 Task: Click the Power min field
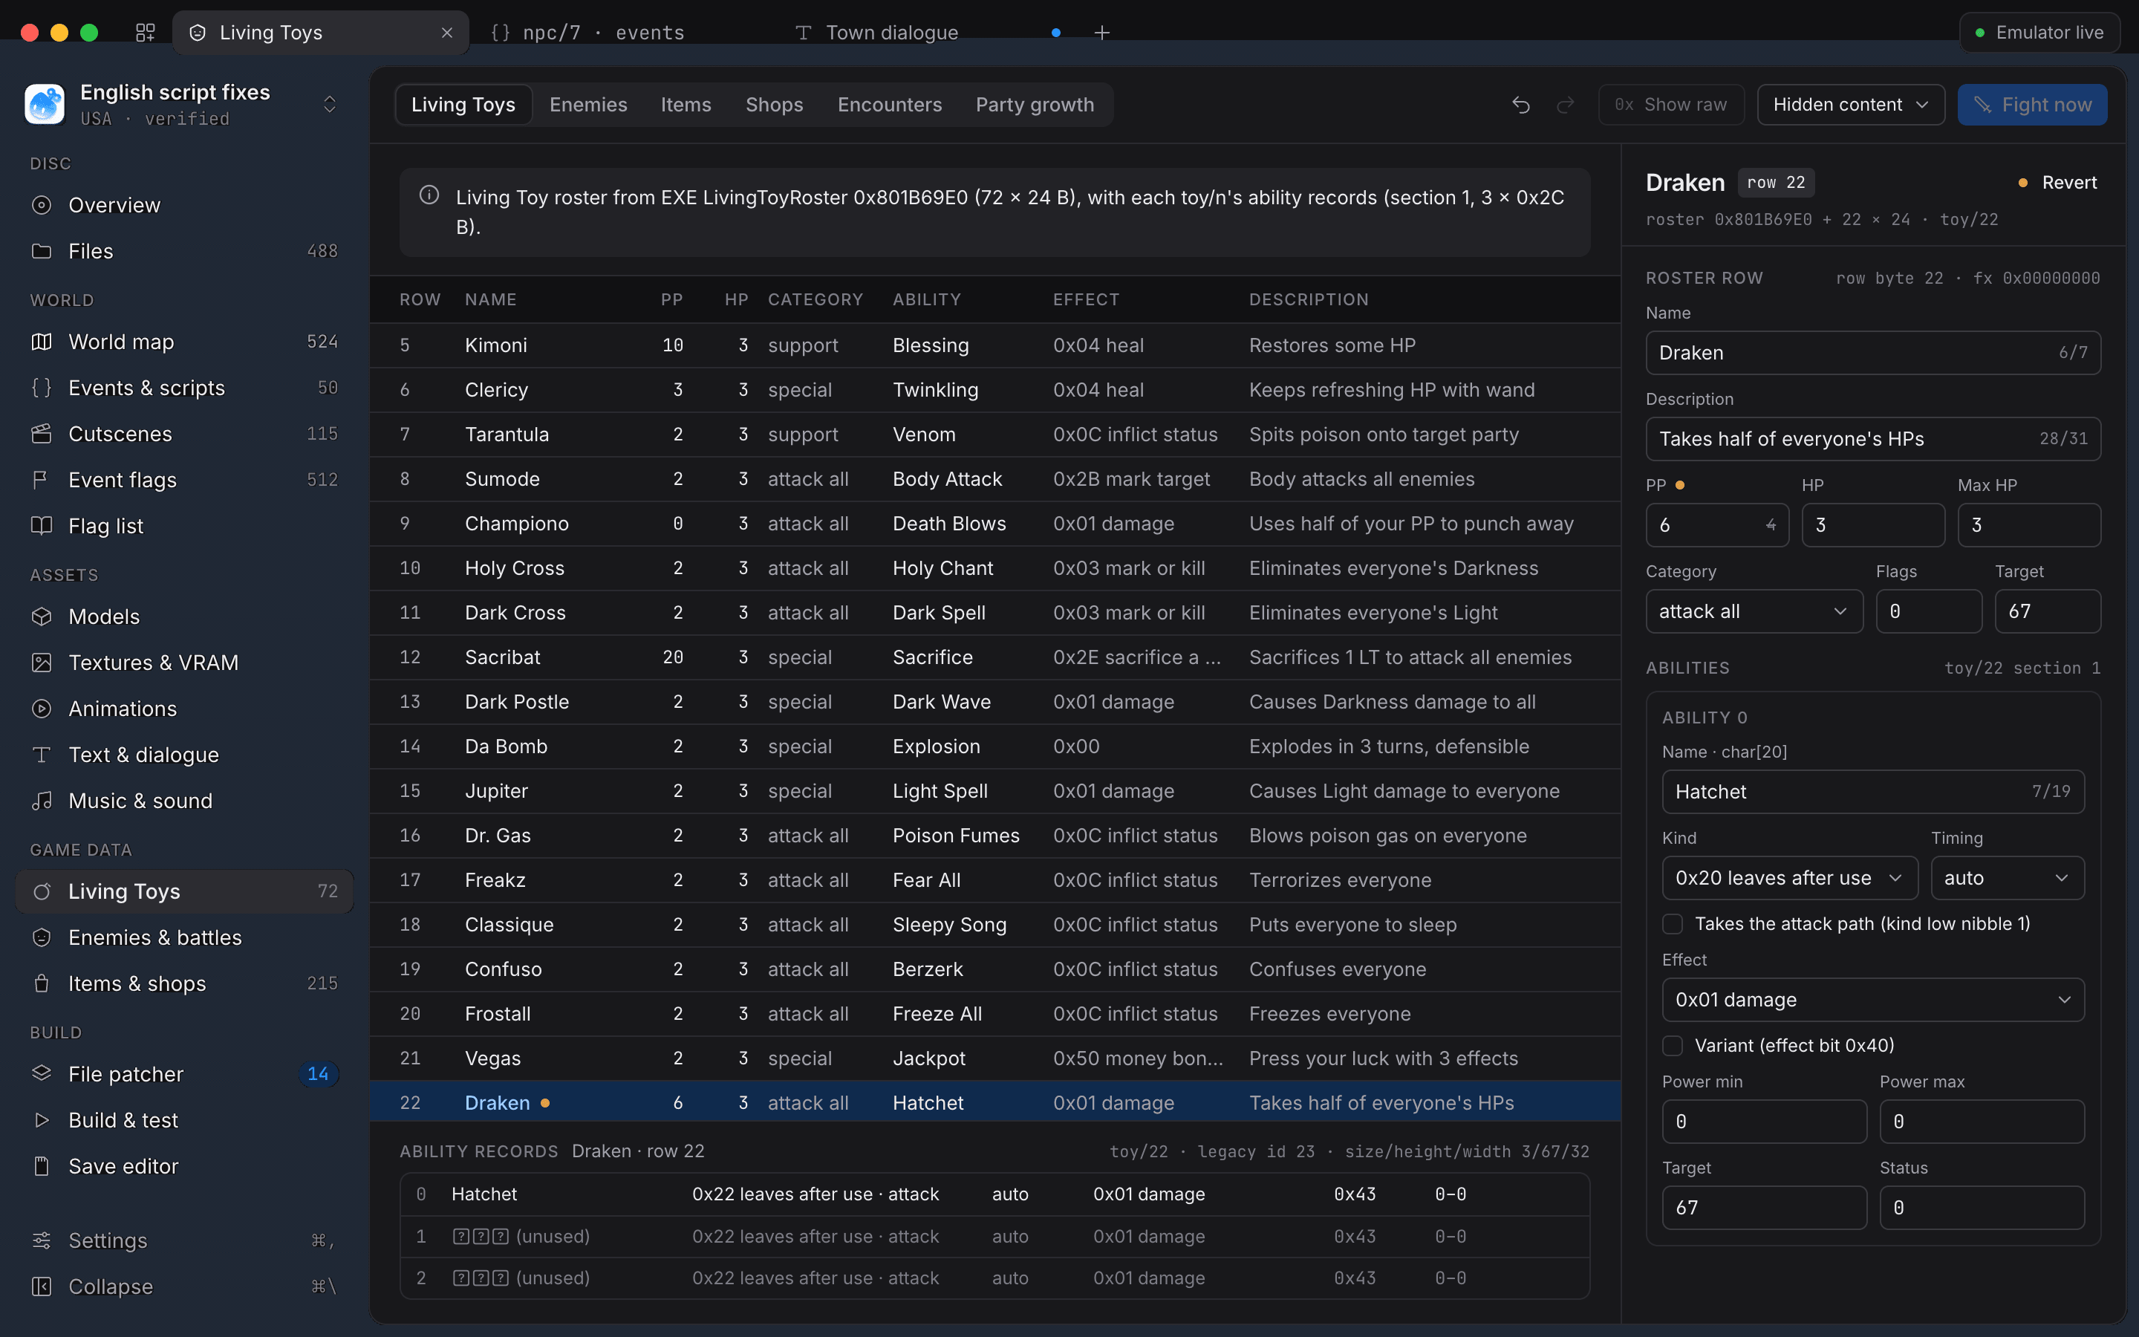tap(1764, 1122)
